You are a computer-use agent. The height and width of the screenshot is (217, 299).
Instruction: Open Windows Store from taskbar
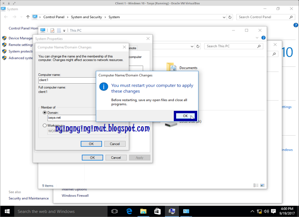coord(157,211)
